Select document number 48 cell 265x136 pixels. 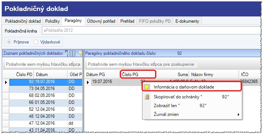22,116
